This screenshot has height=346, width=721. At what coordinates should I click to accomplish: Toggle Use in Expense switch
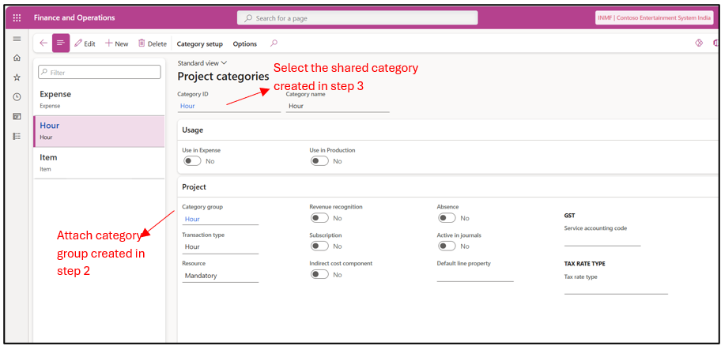pyautogui.click(x=192, y=161)
